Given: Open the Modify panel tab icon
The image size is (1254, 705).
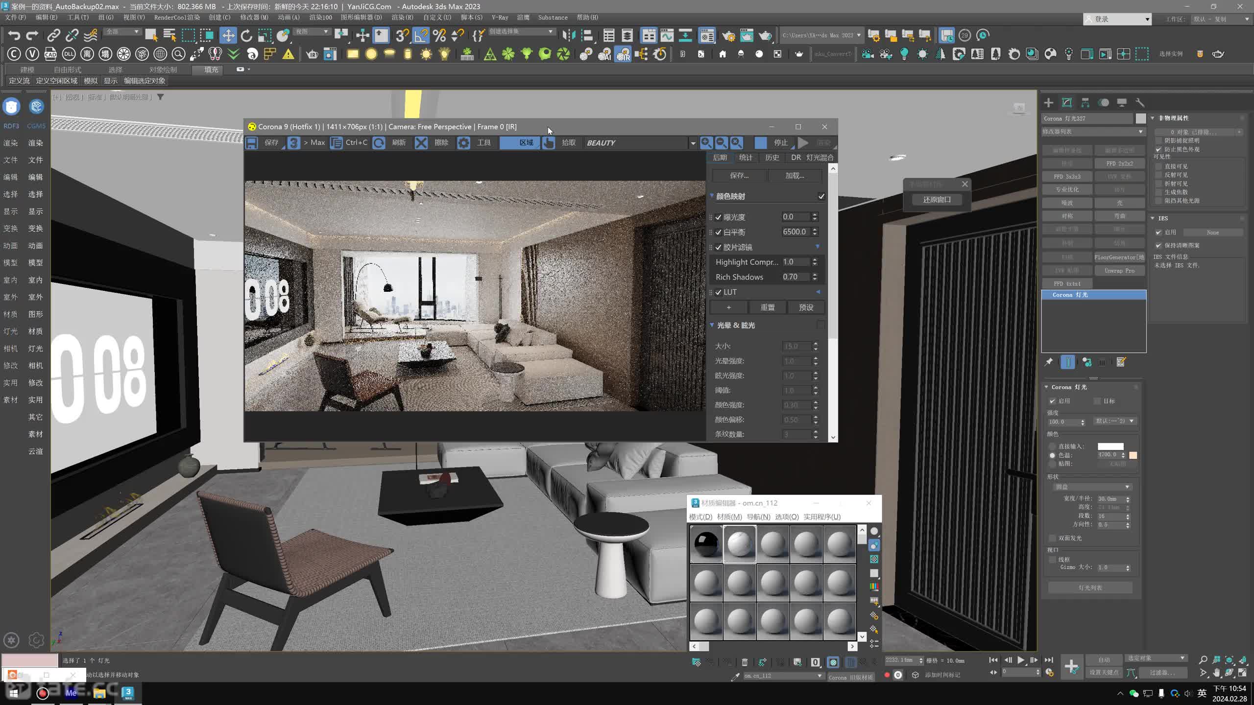Looking at the screenshot, I should 1067,102.
